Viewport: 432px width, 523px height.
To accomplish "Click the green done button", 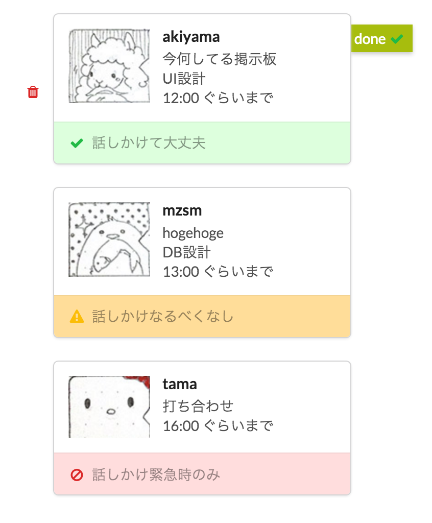I will pyautogui.click(x=381, y=38).
